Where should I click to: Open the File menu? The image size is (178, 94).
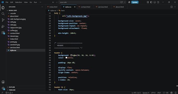[x=7, y=2]
